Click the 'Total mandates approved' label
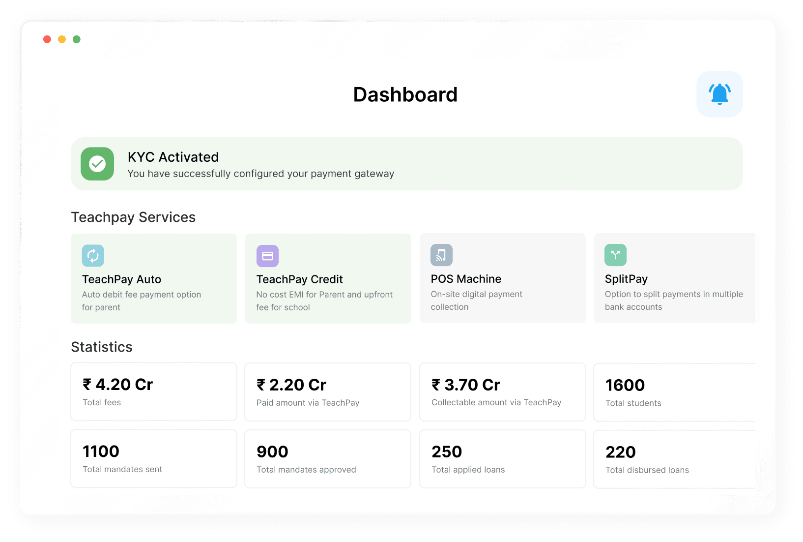Viewport: 803px width, 542px height. point(306,470)
